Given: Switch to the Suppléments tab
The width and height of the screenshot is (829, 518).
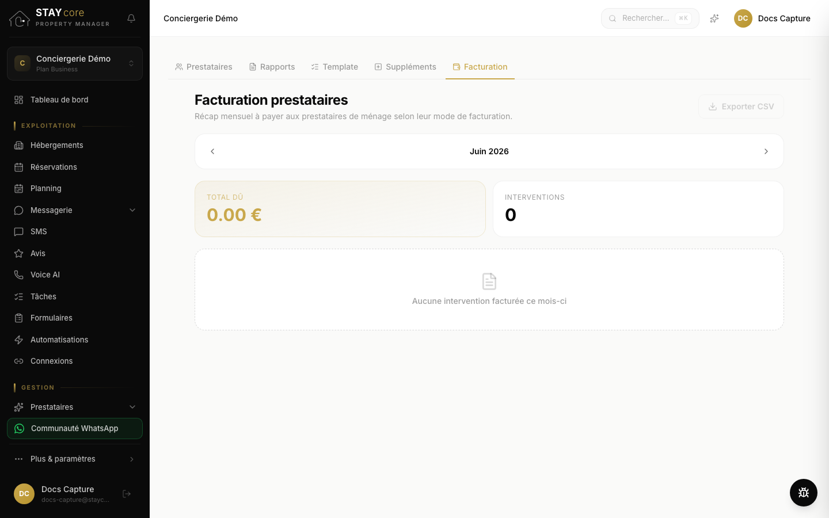Looking at the screenshot, I should [405, 67].
